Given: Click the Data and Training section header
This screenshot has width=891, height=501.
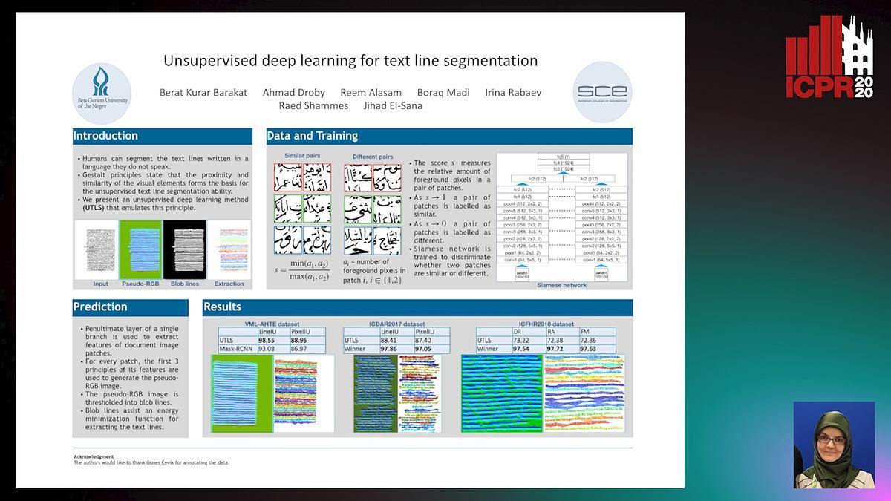Looking at the screenshot, I should coord(449,136).
